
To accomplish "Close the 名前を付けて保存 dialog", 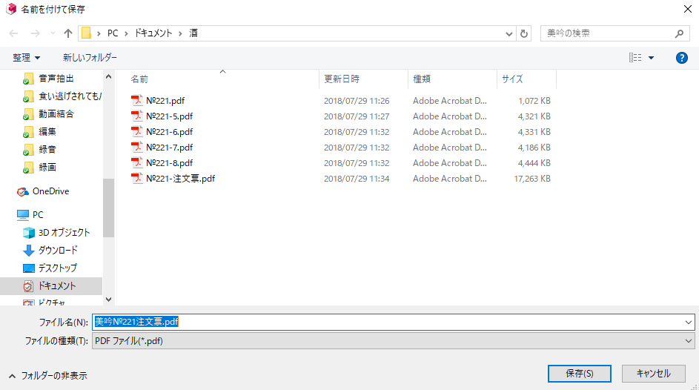I will [x=687, y=9].
